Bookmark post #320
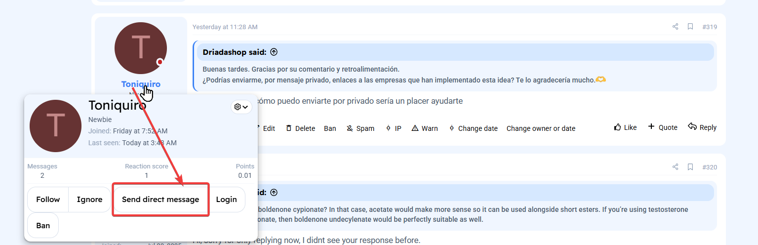Viewport: 758px width, 245px height. [x=690, y=167]
